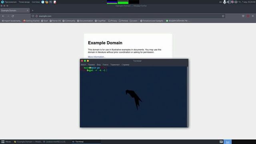Click the red-white document launcher in top panel
This screenshot has height=144, width=256.
pyautogui.click(x=55, y=2)
